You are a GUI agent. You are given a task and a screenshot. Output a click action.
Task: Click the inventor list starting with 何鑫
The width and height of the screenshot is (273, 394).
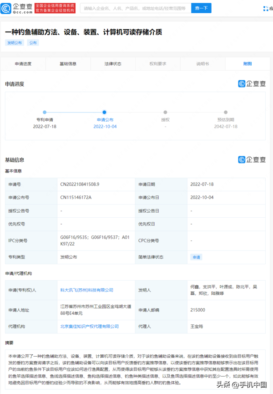pyautogui.click(x=224, y=290)
